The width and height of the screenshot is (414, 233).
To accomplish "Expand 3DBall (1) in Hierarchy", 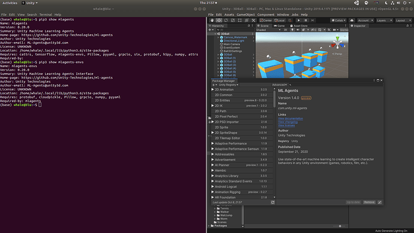I will (x=218, y=58).
